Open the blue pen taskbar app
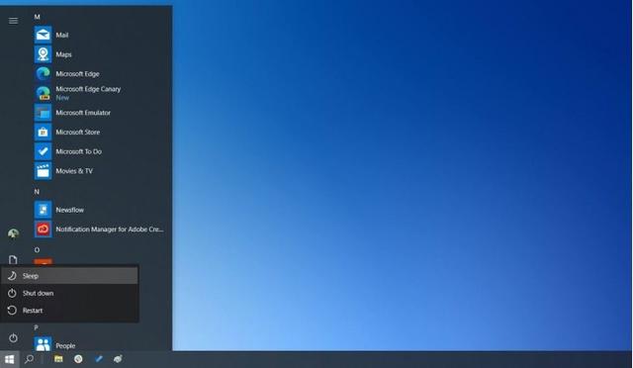 point(99,359)
